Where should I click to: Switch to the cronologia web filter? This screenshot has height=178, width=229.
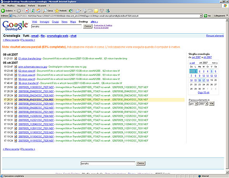coord(58,36)
